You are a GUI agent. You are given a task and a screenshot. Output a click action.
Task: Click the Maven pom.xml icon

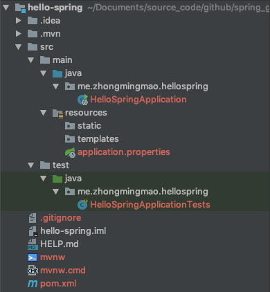pos(33,284)
